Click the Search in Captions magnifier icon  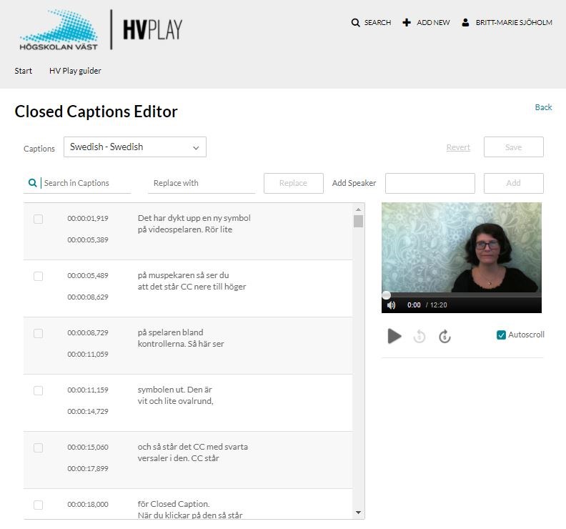(x=32, y=183)
